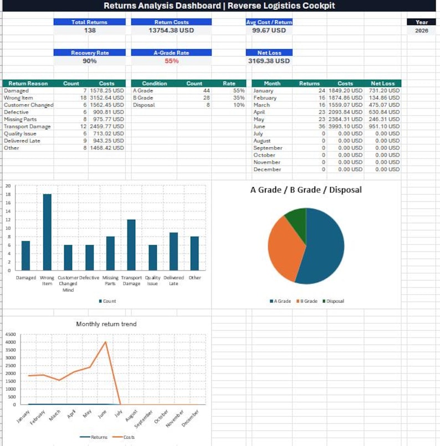Click the B Grade pie legend entry
The width and height of the screenshot is (440, 446).
pyautogui.click(x=306, y=301)
